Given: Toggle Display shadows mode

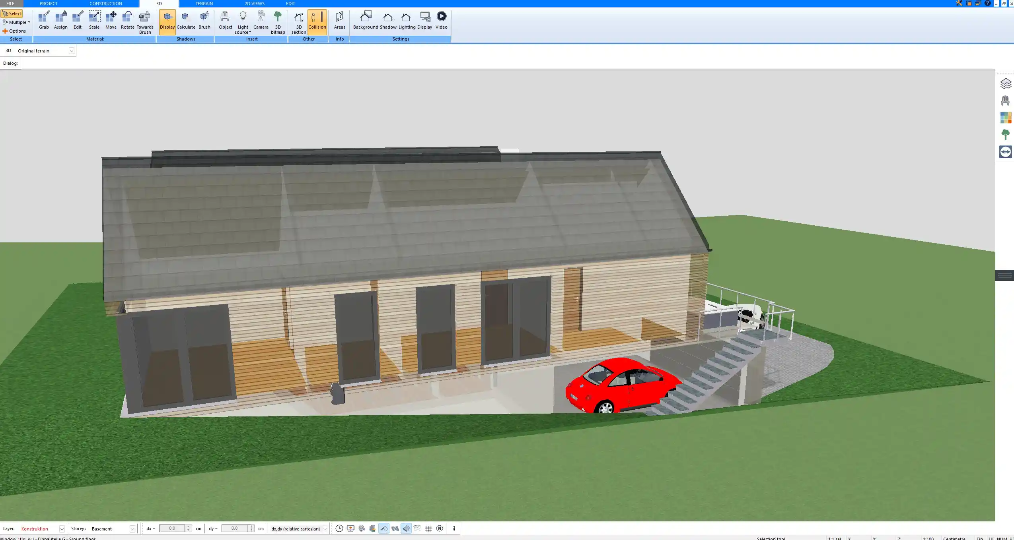Looking at the screenshot, I should [x=167, y=20].
